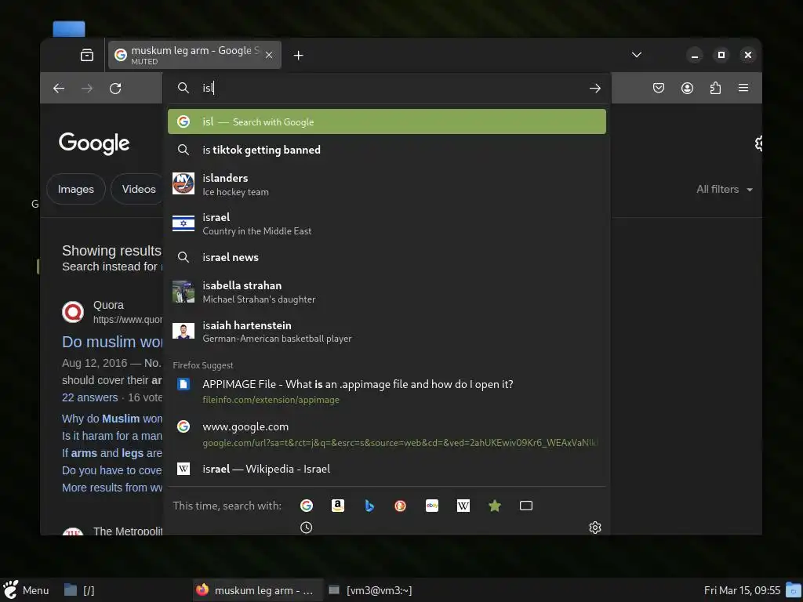
Task: Open 'Why do Muslim won...' sub-link
Action: pos(112,419)
